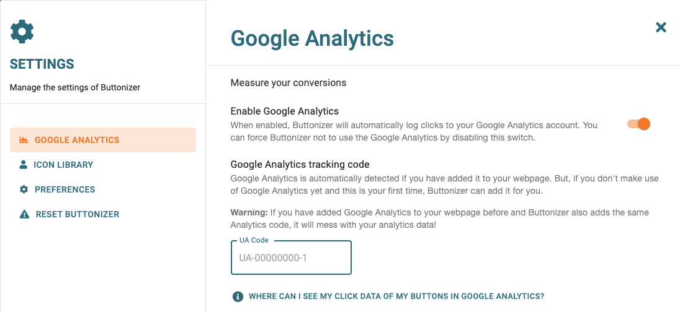Click the info circle icon below UA Code

[238, 297]
